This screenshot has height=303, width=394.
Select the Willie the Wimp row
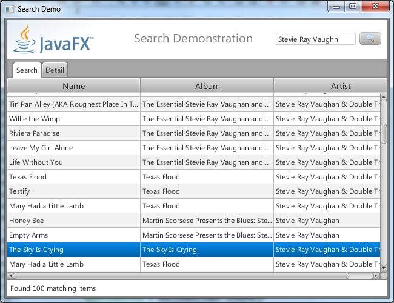[x=73, y=119]
